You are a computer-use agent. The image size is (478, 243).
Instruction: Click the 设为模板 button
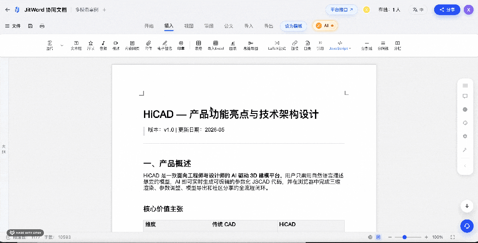294,26
